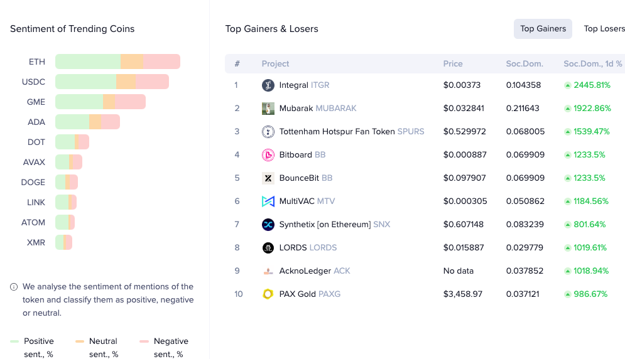The image size is (625, 359).
Task: Sort by Soc.Dom., 1d % header
Action: (593, 64)
